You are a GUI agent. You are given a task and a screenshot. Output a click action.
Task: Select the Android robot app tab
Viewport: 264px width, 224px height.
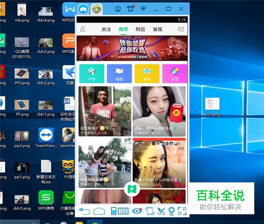[97, 9]
